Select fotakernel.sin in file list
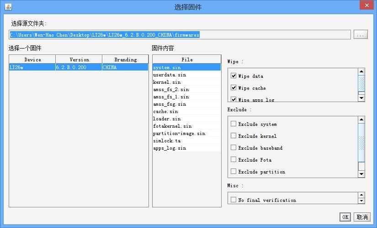The width and height of the screenshot is (377, 228). 186,126
